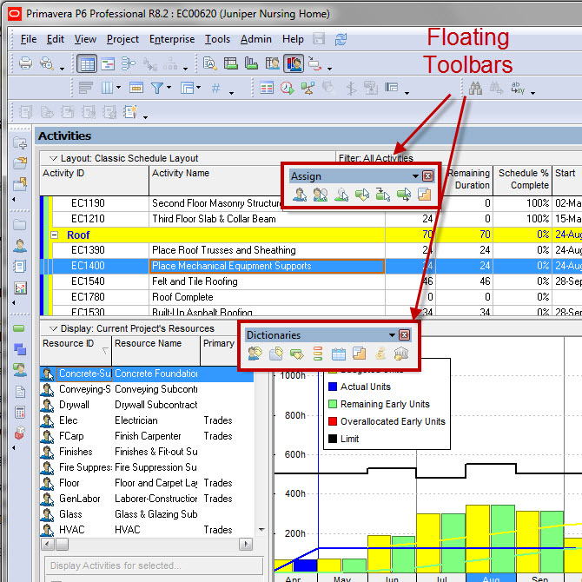Click Display Activities for selected field
Screen dimensions: 582x582
pyautogui.click(x=154, y=565)
